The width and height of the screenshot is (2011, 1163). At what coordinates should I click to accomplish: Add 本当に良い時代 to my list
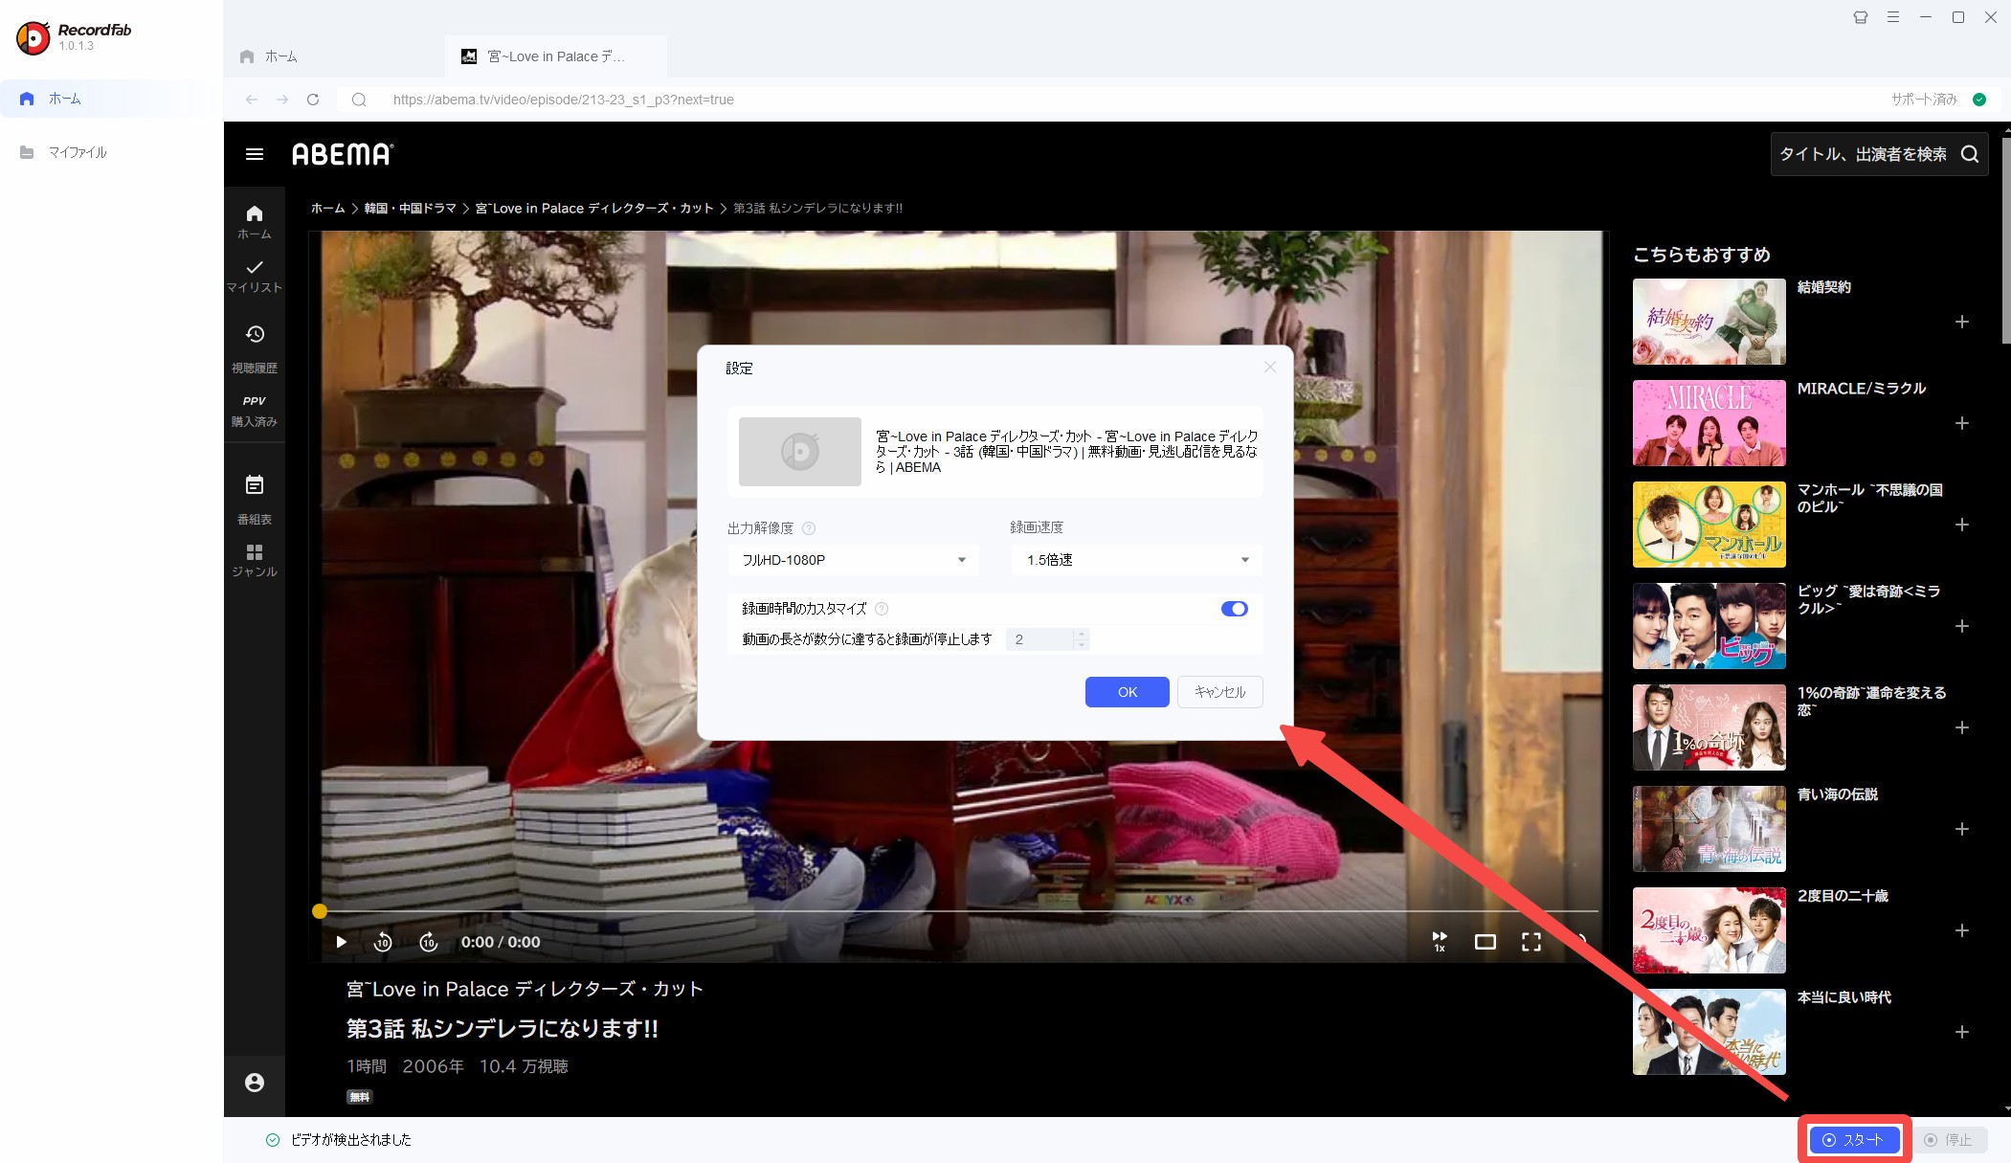pyautogui.click(x=1962, y=1032)
